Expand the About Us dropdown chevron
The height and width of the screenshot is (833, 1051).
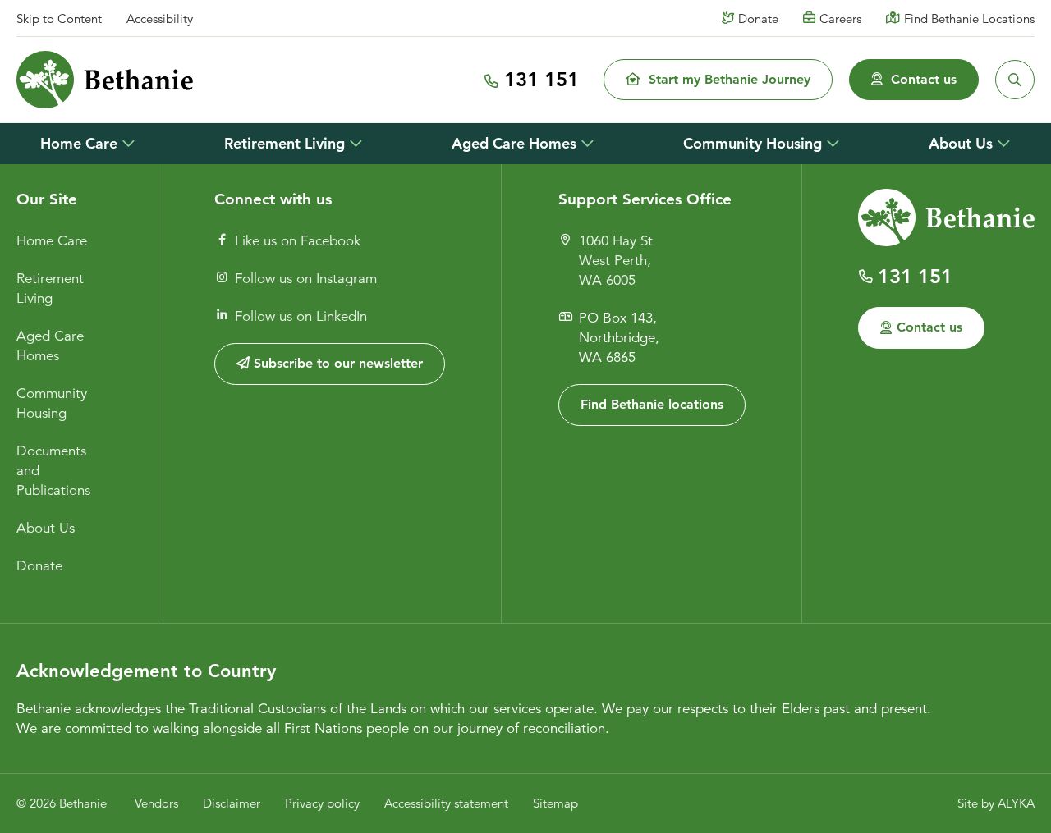coord(1003,144)
